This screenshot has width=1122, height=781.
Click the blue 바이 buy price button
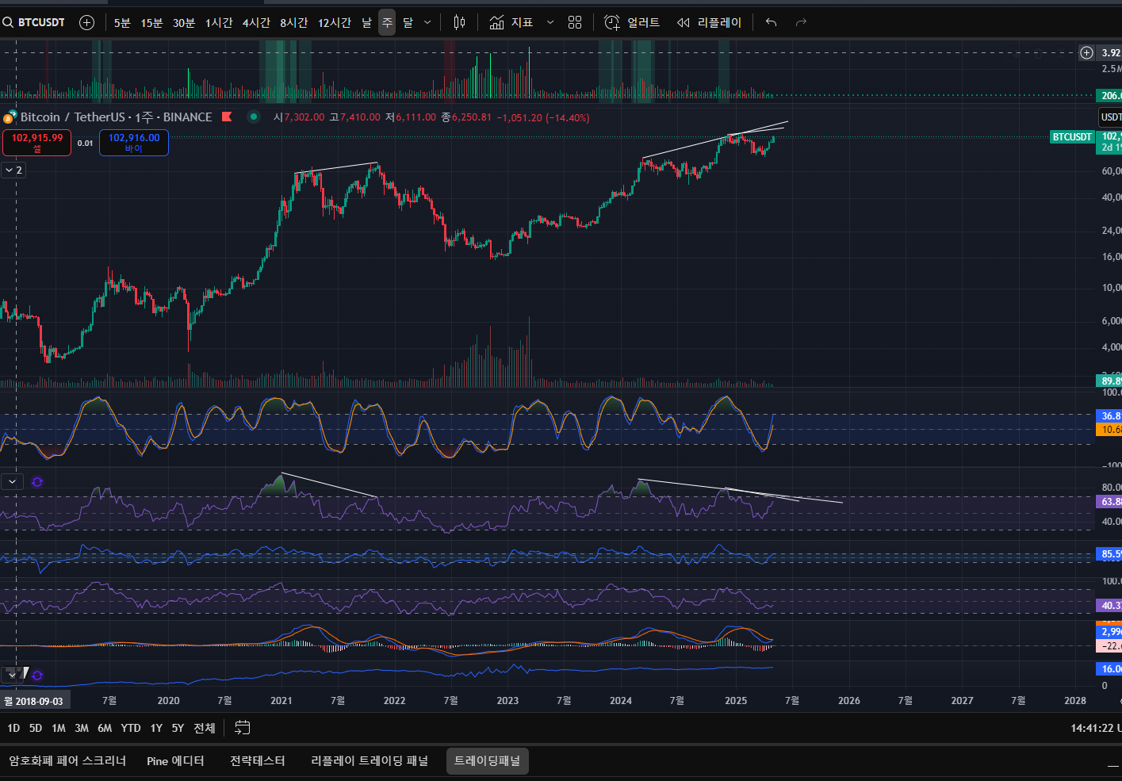pyautogui.click(x=133, y=143)
